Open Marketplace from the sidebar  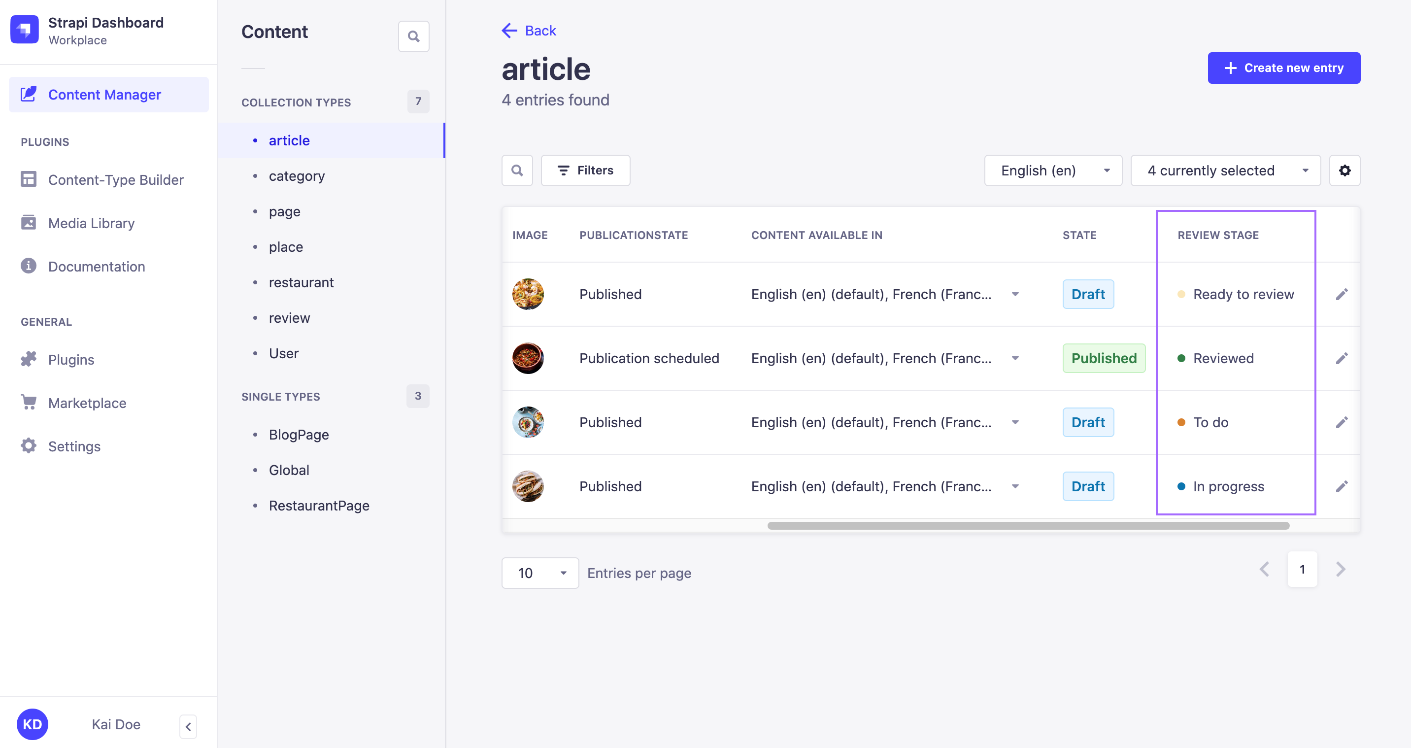pos(87,403)
